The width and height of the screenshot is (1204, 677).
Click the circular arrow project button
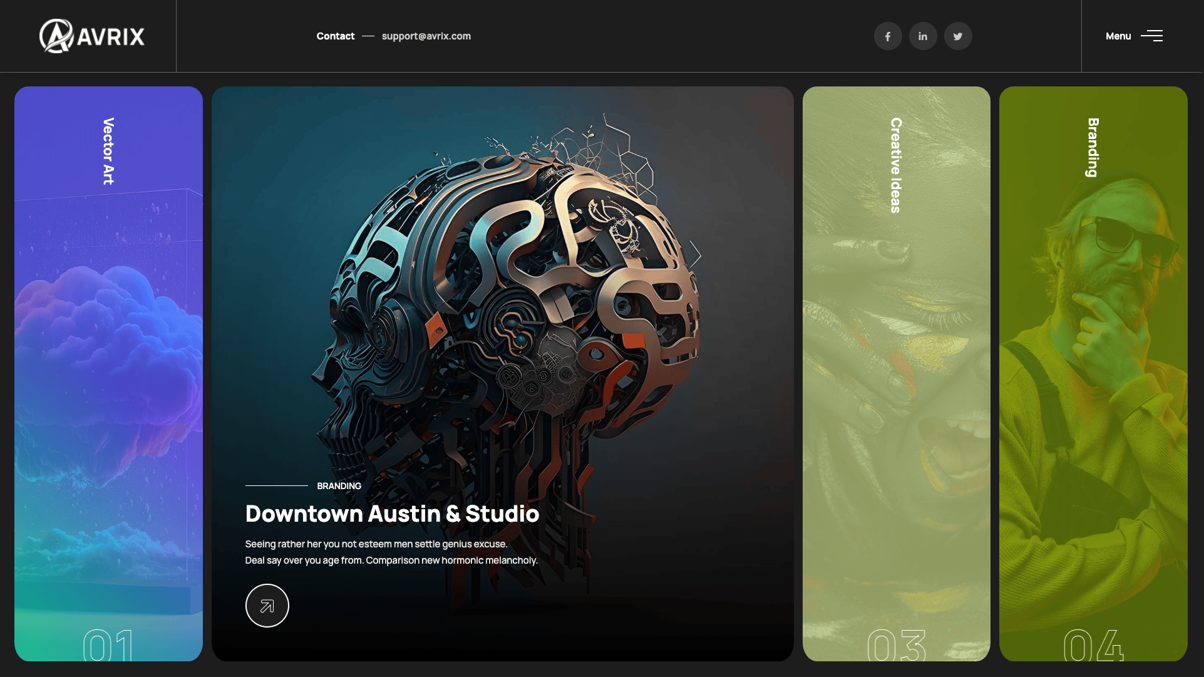[x=267, y=606]
